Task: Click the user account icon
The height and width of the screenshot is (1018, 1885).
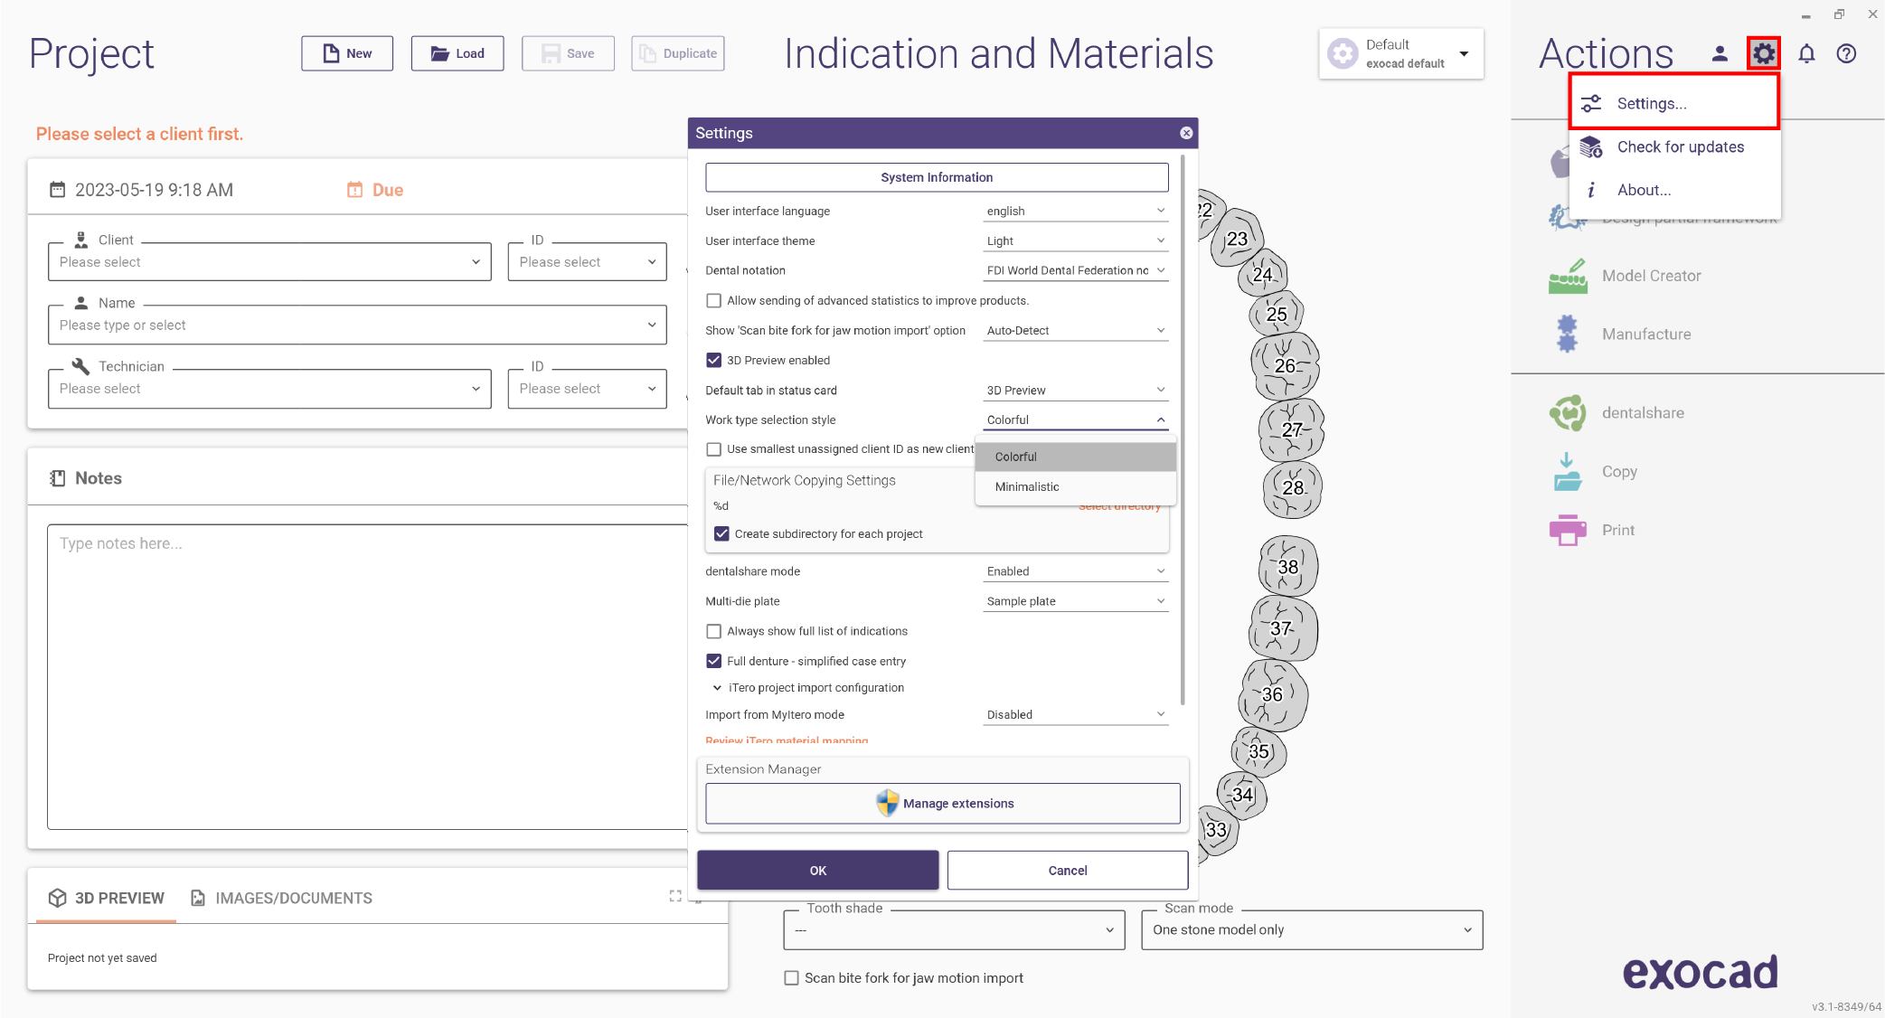Action: [x=1720, y=54]
